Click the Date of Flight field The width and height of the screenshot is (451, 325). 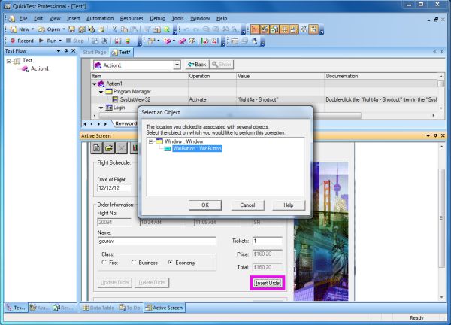pos(114,188)
